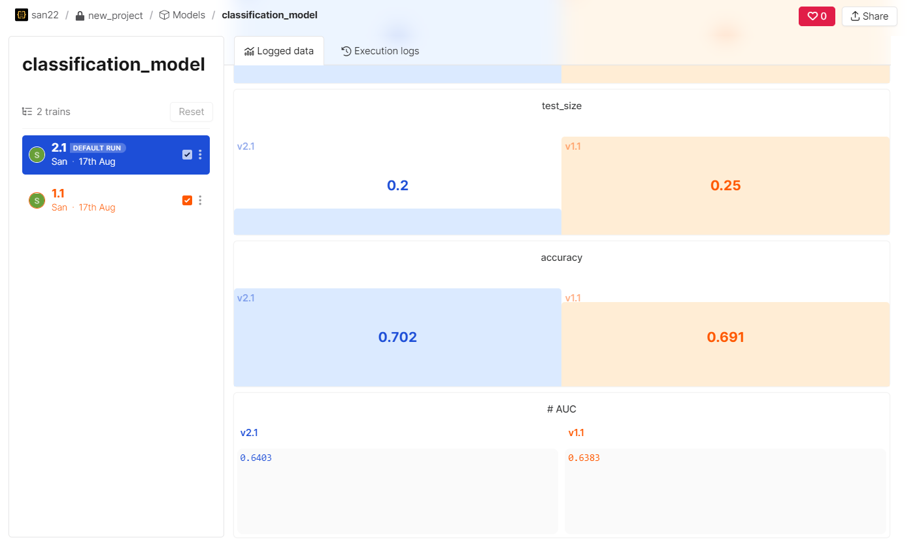Click the heart like button
Screen dimensions: 917x542
817,16
